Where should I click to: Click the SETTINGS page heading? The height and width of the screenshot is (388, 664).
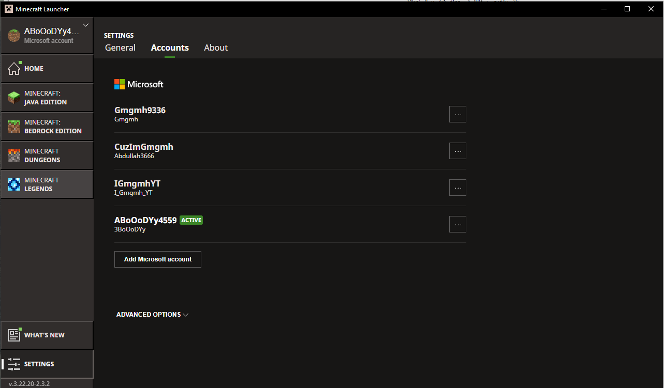tap(119, 36)
